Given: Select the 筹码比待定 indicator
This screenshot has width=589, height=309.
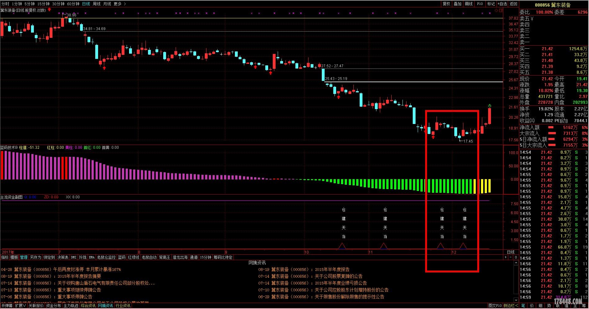Looking at the screenshot, I should pyautogui.click(x=223, y=257).
